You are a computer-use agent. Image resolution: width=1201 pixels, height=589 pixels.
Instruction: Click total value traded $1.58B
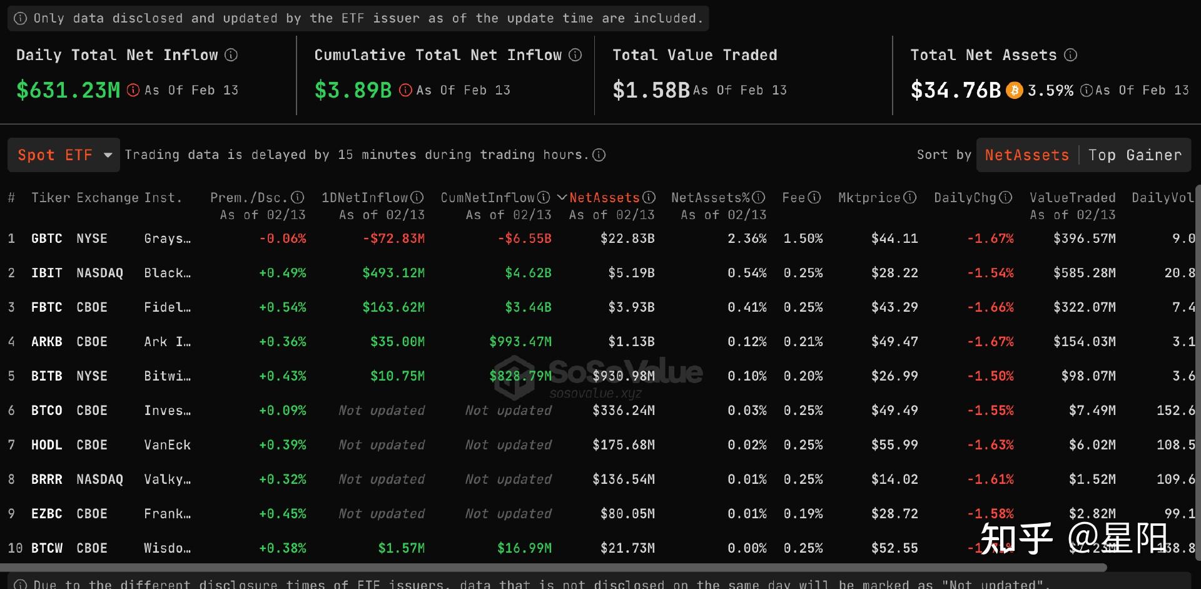(651, 90)
